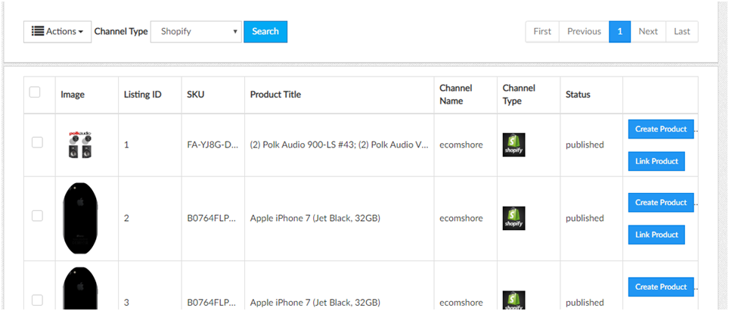Click Shopify icon in listing 2 row
The width and height of the screenshot is (729, 311).
(x=513, y=218)
